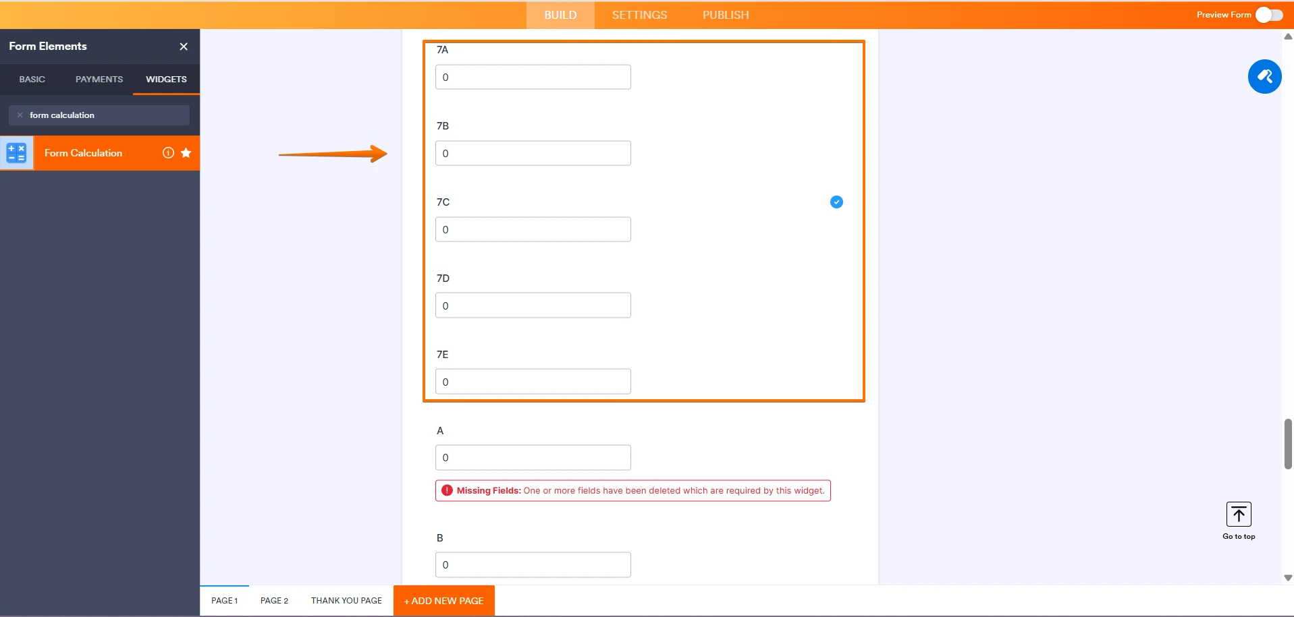Toggle the Preview Form switch
The image size is (1294, 617).
click(x=1270, y=14)
